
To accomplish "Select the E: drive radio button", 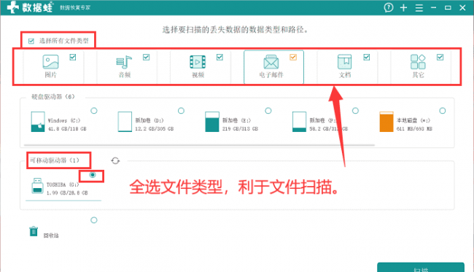I will coord(268,111).
